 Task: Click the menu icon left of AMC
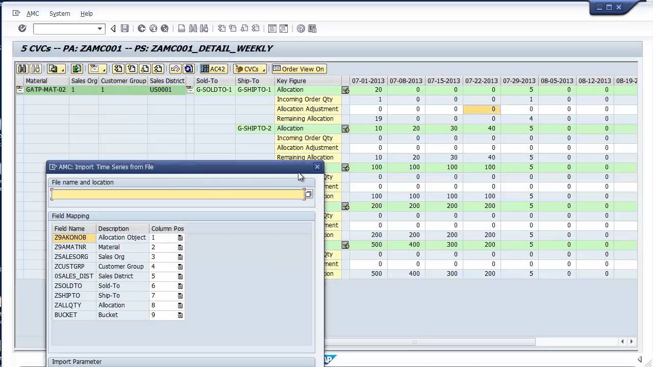(16, 13)
